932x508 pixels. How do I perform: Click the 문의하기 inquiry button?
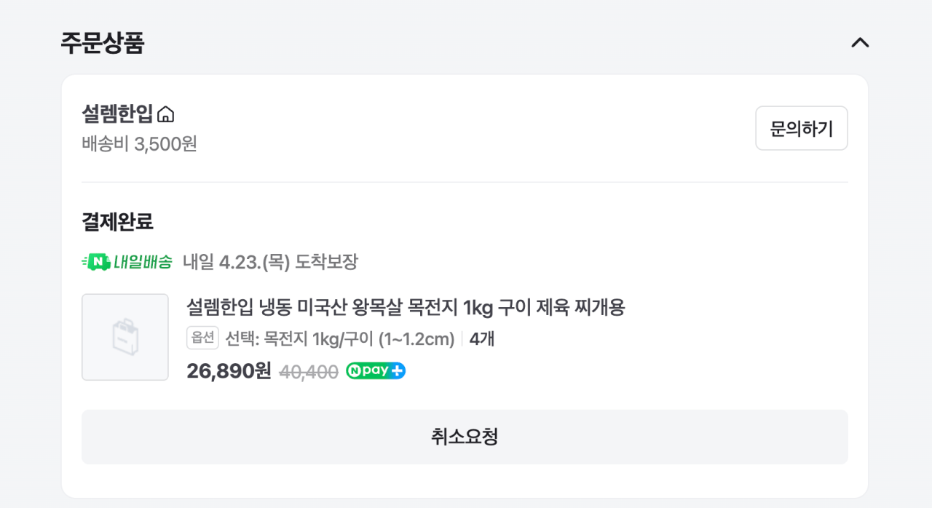(x=801, y=127)
